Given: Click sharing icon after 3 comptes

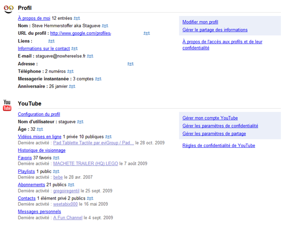Looking at the screenshot, I should [98, 79].
